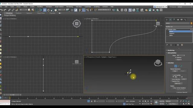Switch to the Hierarchy panel tab

click(174, 20)
